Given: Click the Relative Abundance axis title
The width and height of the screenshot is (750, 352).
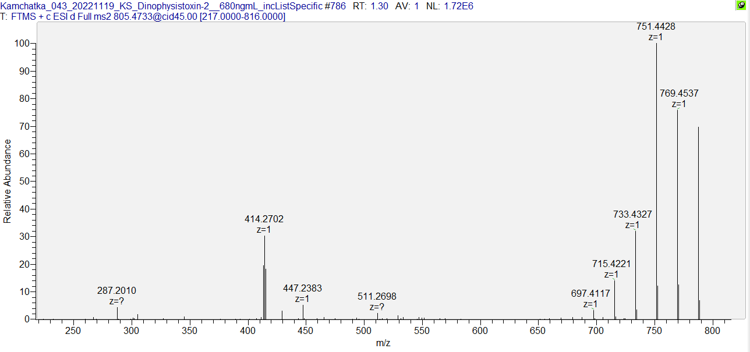Looking at the screenshot, I should 8,181.
